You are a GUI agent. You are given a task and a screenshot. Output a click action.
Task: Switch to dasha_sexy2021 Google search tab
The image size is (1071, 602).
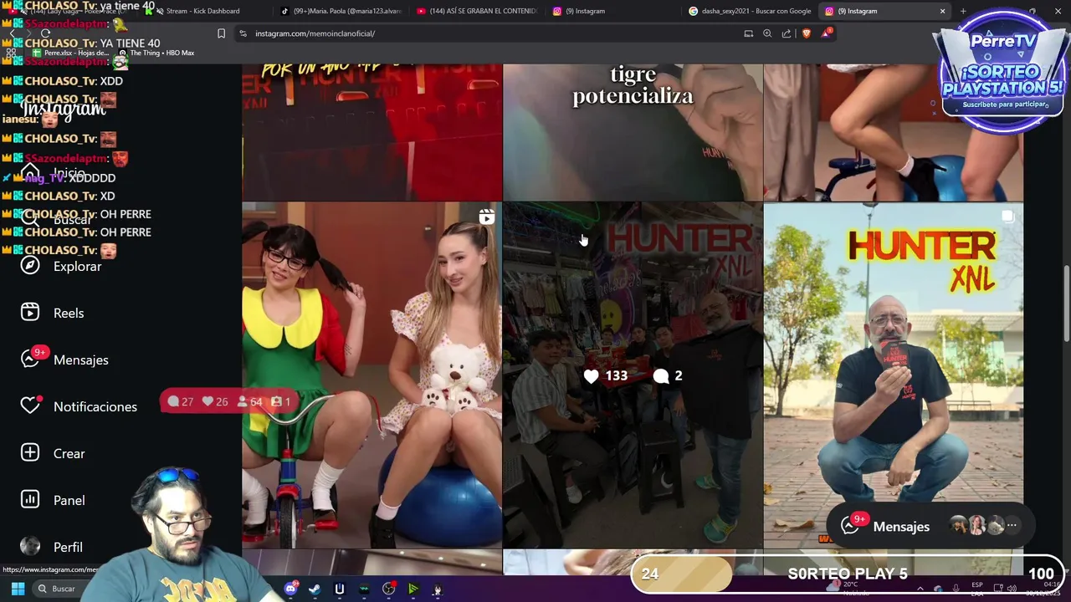click(x=749, y=11)
